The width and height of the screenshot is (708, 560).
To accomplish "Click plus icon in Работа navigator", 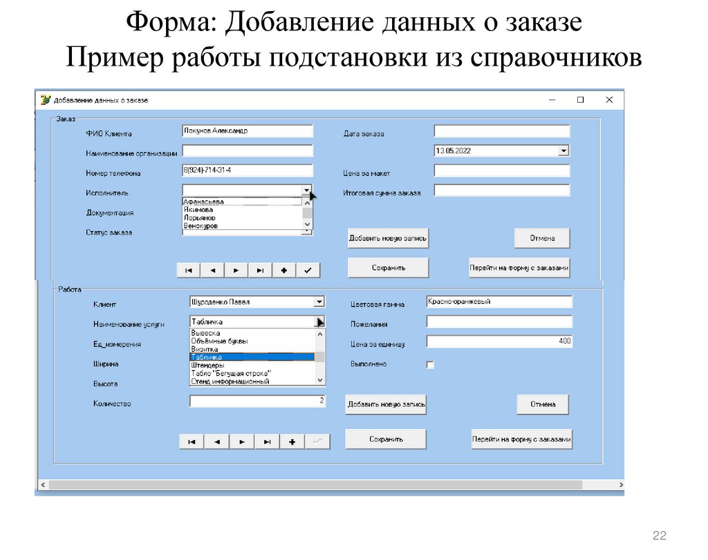I will coord(292,442).
